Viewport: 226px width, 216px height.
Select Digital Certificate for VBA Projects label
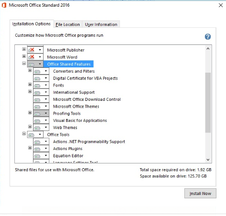click(x=85, y=78)
